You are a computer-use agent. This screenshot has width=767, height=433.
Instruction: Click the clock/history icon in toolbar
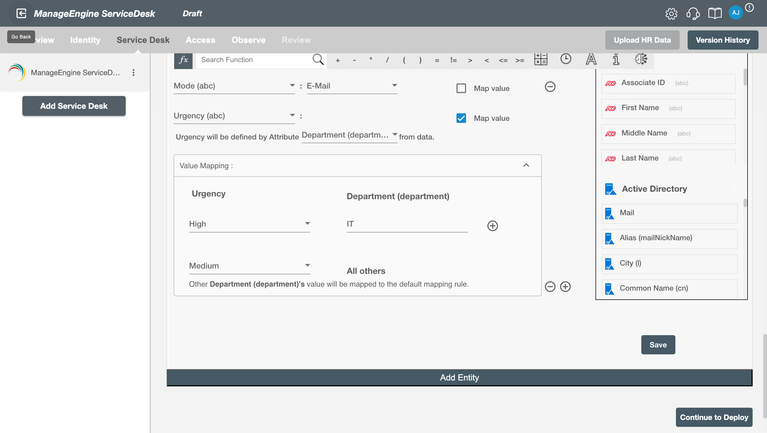click(x=565, y=59)
